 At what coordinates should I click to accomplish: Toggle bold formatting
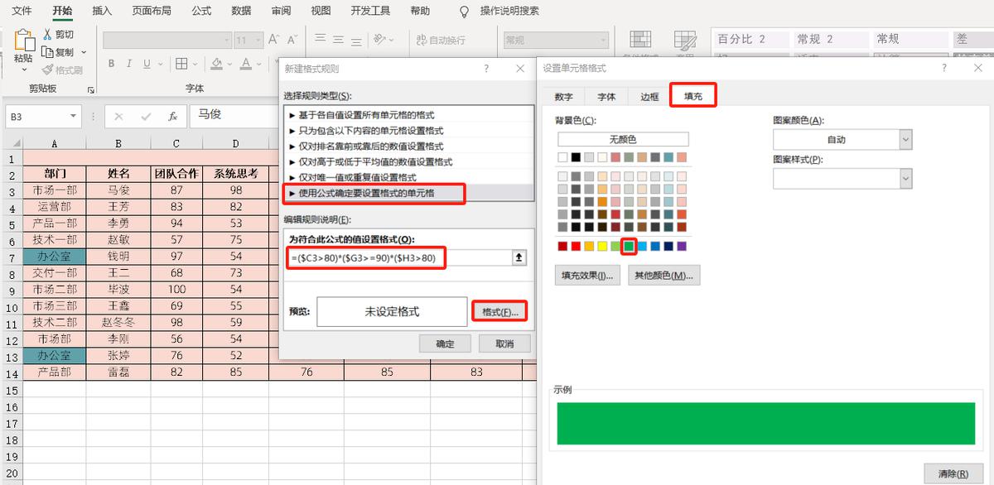[110, 64]
